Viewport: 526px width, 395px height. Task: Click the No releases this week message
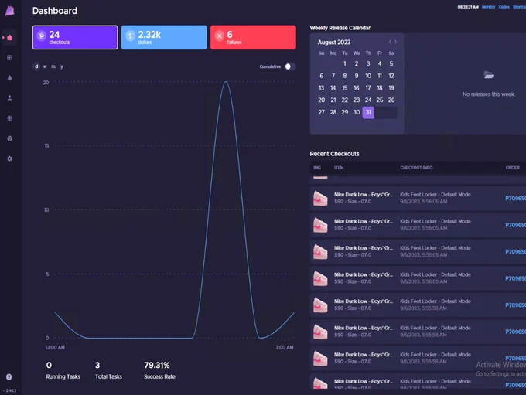[489, 94]
